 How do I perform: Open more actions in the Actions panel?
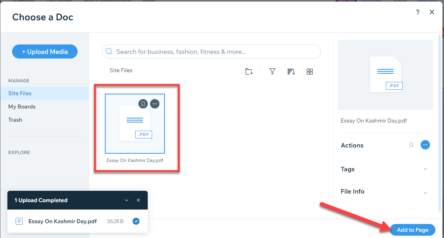pos(425,145)
